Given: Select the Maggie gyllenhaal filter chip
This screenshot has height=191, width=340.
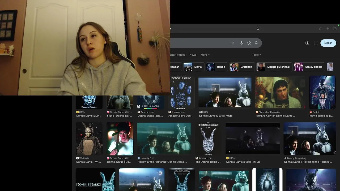Looking at the screenshot, I should 274,67.
